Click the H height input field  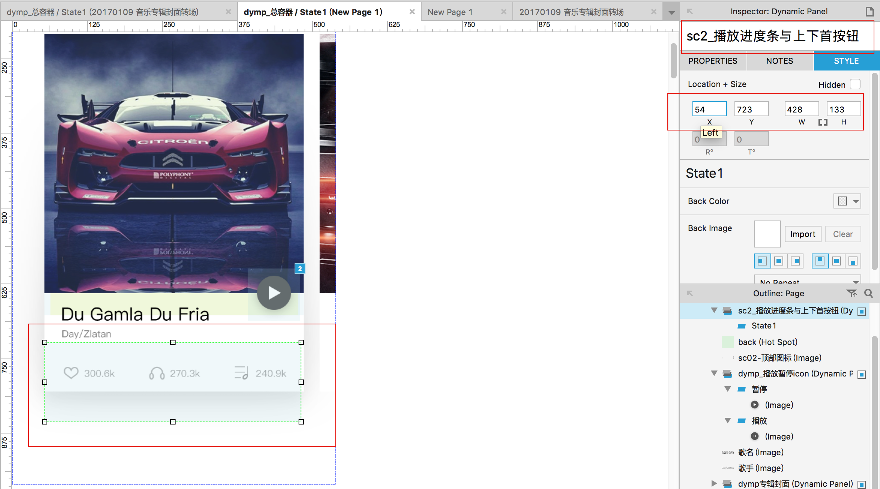(844, 109)
